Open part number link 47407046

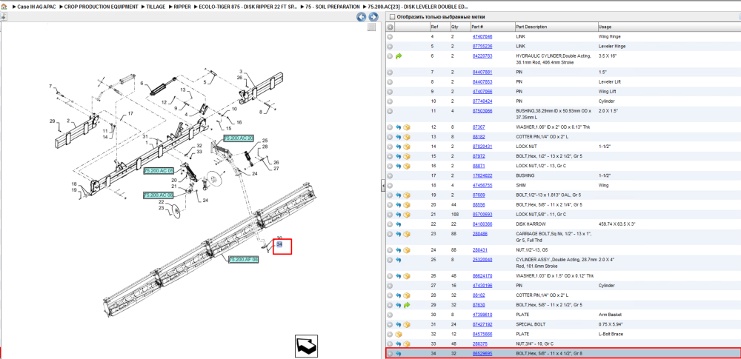[482, 36]
